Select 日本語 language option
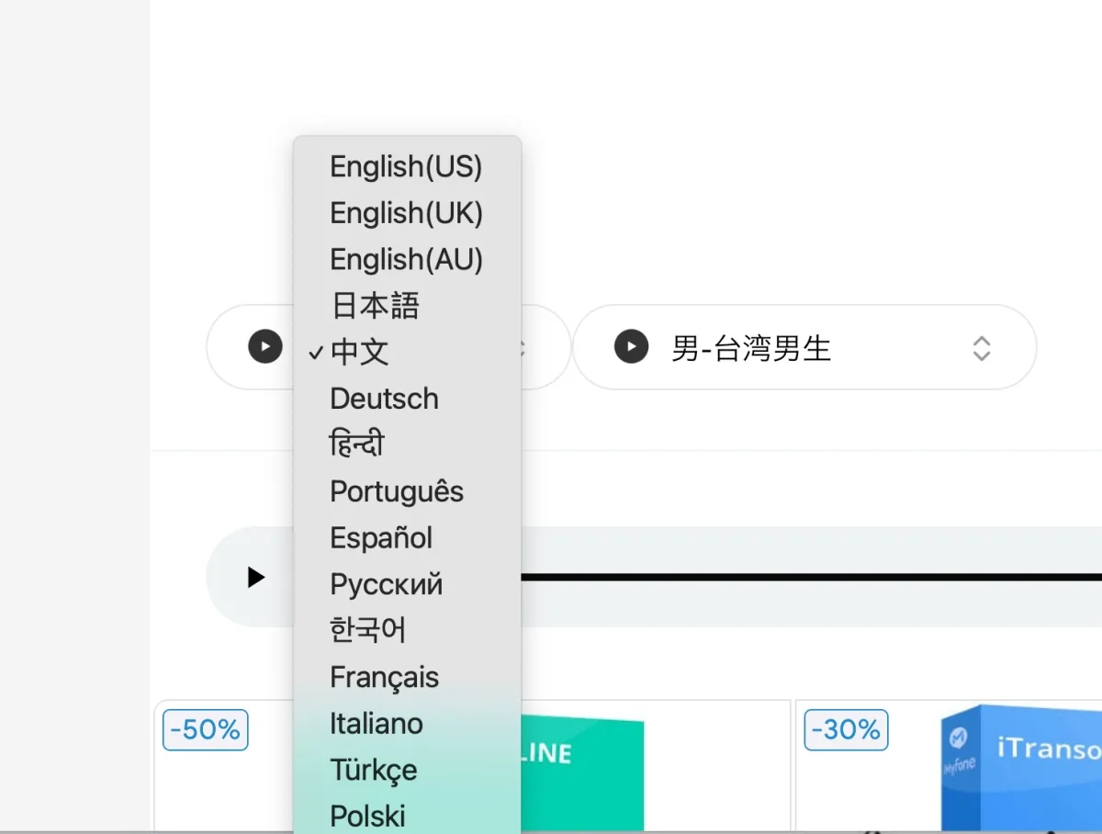1102x834 pixels. (375, 306)
